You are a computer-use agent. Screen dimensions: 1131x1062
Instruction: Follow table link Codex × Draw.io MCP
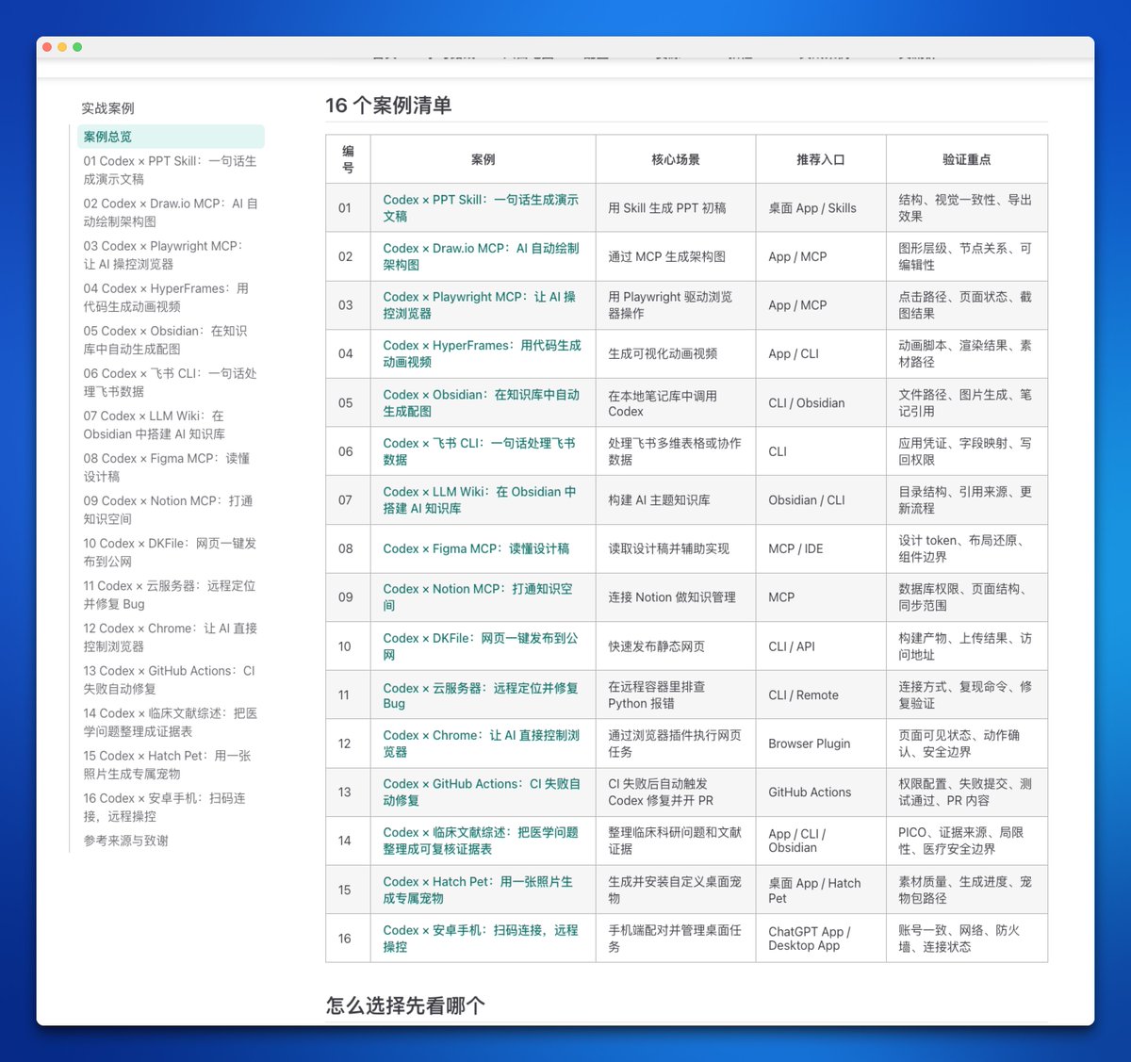click(481, 256)
